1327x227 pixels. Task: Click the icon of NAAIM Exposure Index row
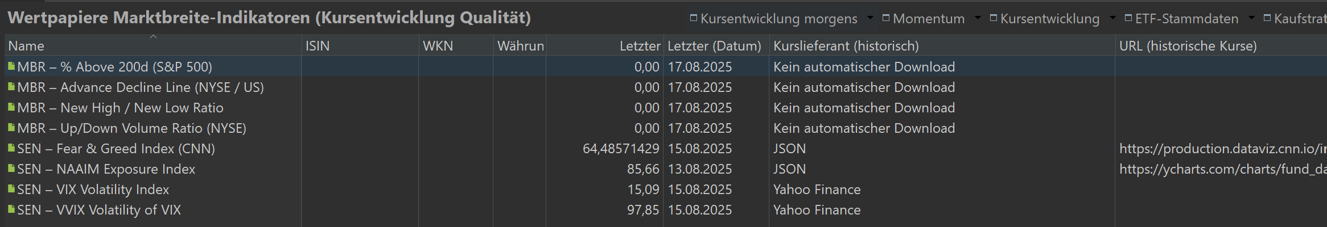tap(11, 169)
